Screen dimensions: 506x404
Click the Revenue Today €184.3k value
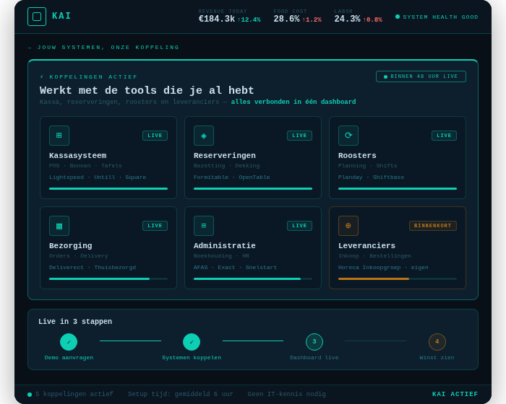(217, 19)
